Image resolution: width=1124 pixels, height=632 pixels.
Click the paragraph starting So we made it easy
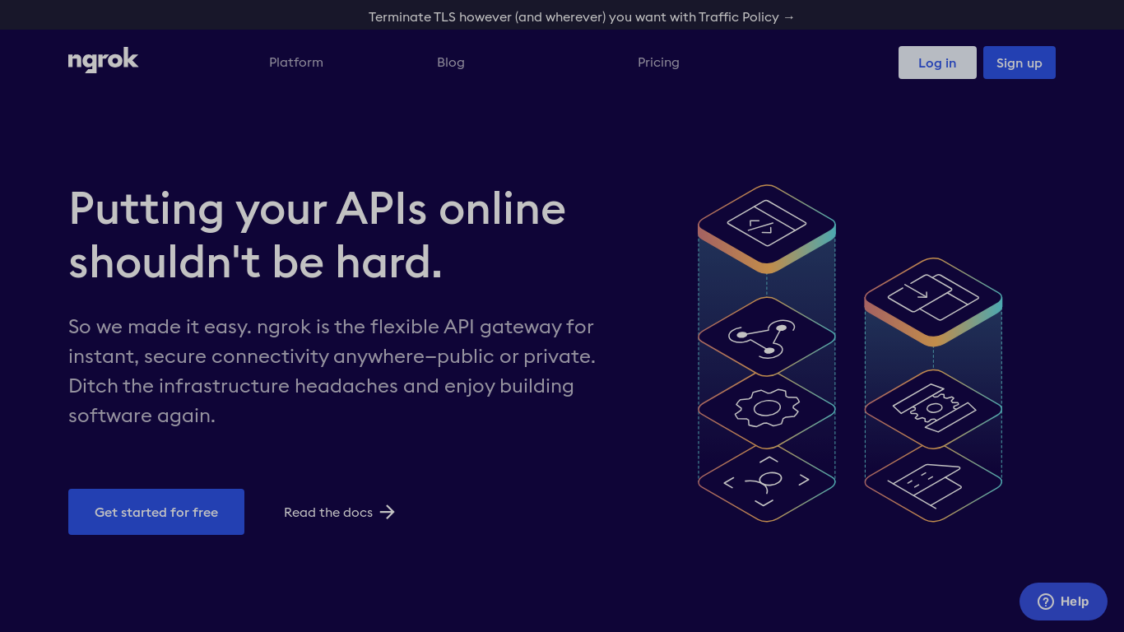[x=332, y=371]
